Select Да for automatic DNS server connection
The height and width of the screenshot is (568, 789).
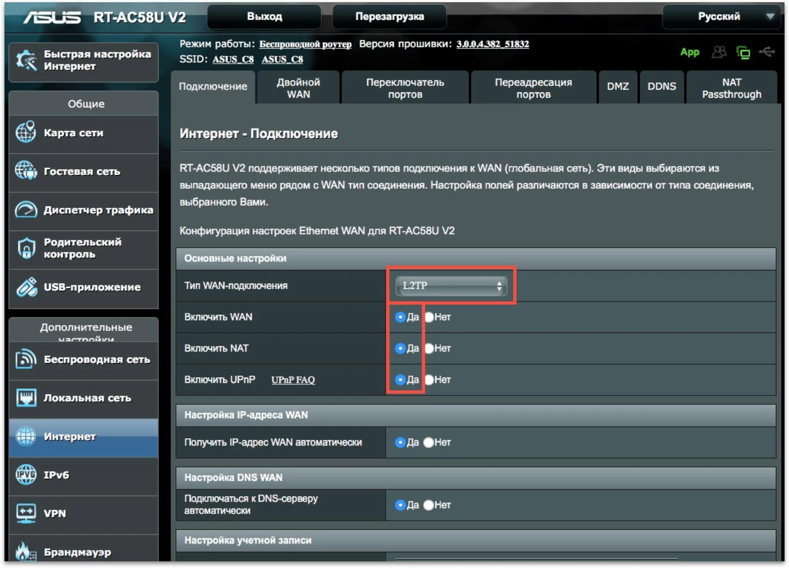(x=400, y=505)
